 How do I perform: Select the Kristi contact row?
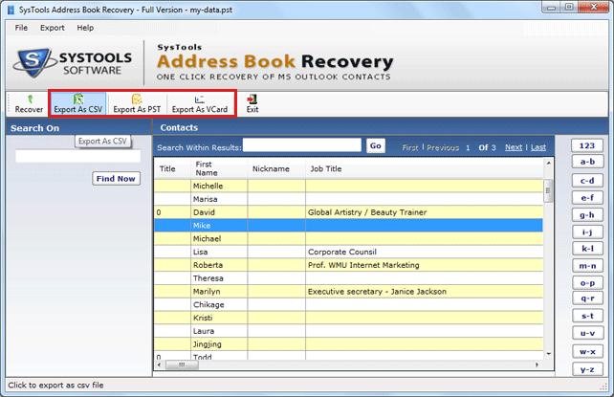348,318
